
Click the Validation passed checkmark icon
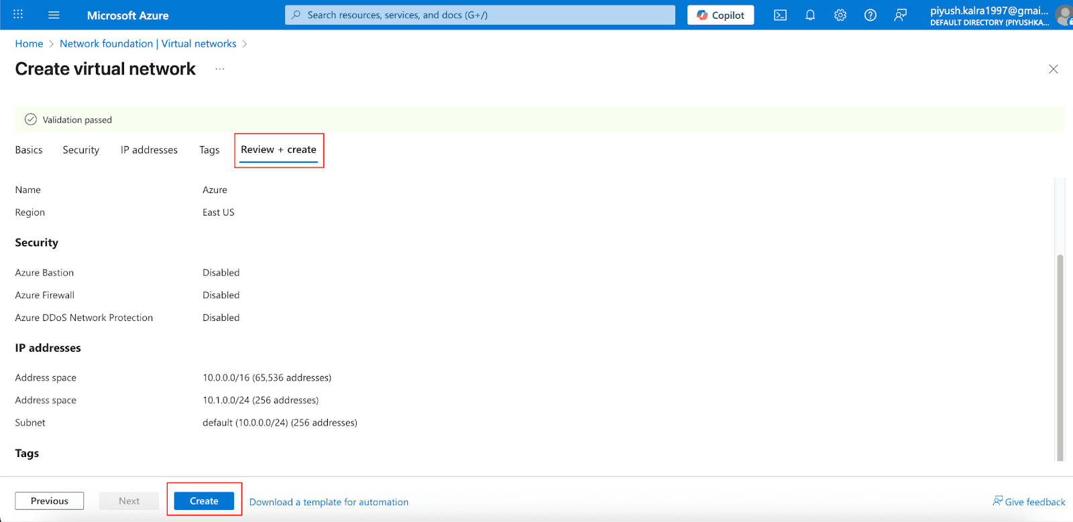[30, 119]
